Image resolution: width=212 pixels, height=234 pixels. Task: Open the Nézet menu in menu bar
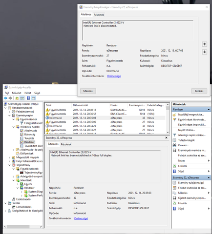[28, 93]
